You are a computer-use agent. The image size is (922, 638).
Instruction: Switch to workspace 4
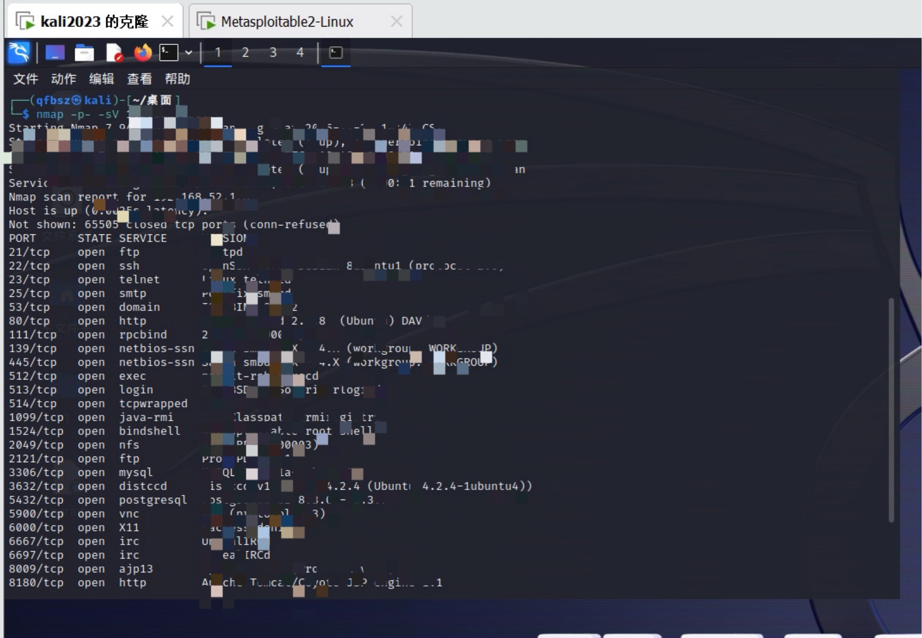[x=300, y=52]
